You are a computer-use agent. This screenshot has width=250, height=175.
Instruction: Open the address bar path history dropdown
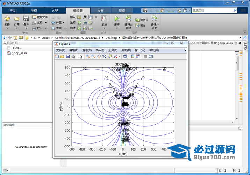tap(240, 37)
